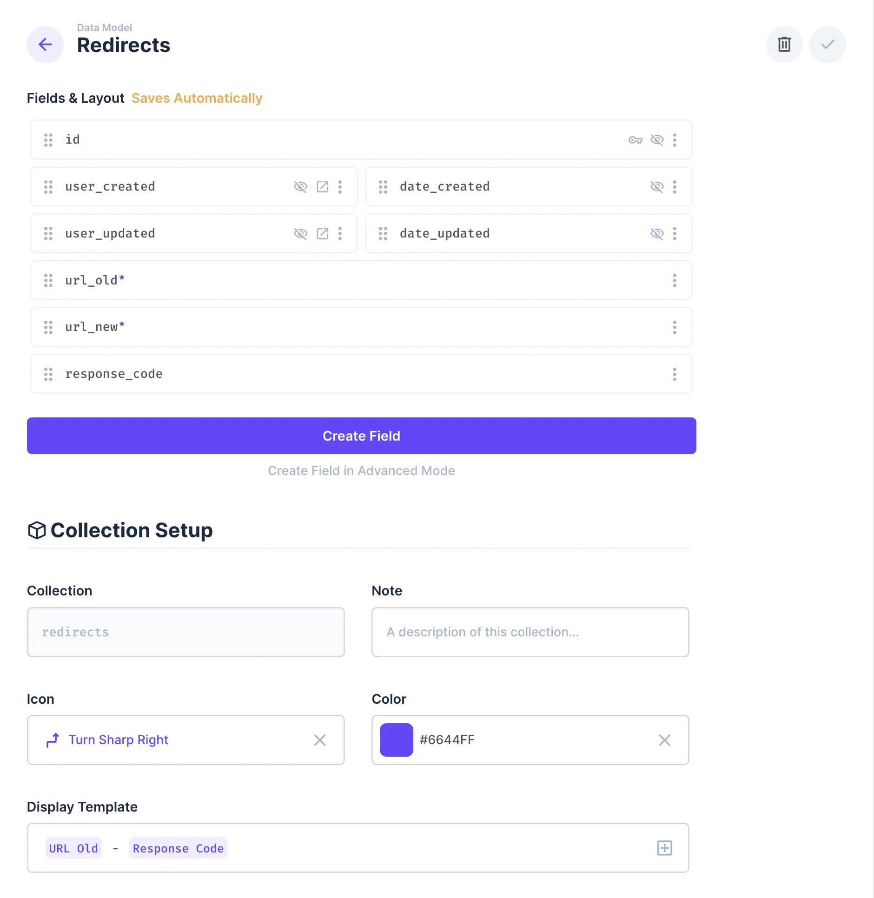Toggle visibility of date_created field
Viewport: 874px width, 898px height.
click(657, 187)
